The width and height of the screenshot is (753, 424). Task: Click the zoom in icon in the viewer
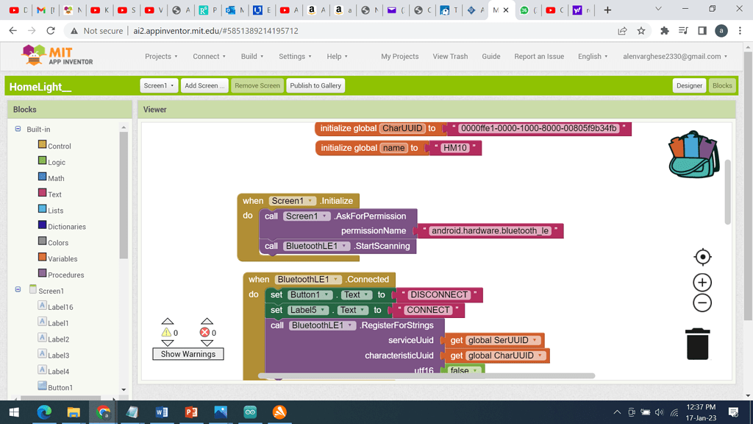click(702, 282)
